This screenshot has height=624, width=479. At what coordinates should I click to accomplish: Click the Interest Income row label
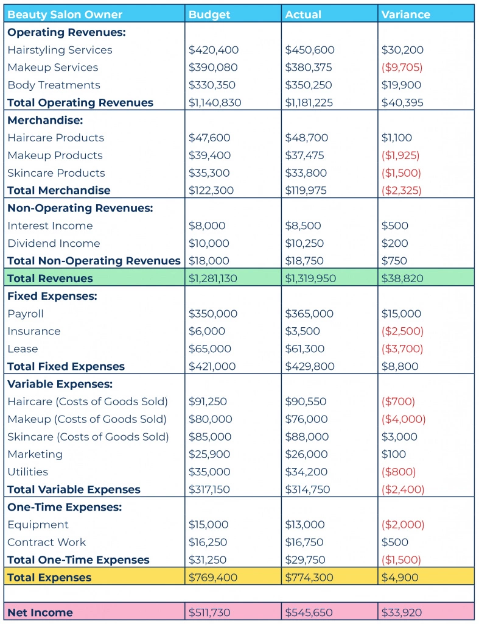(x=50, y=225)
